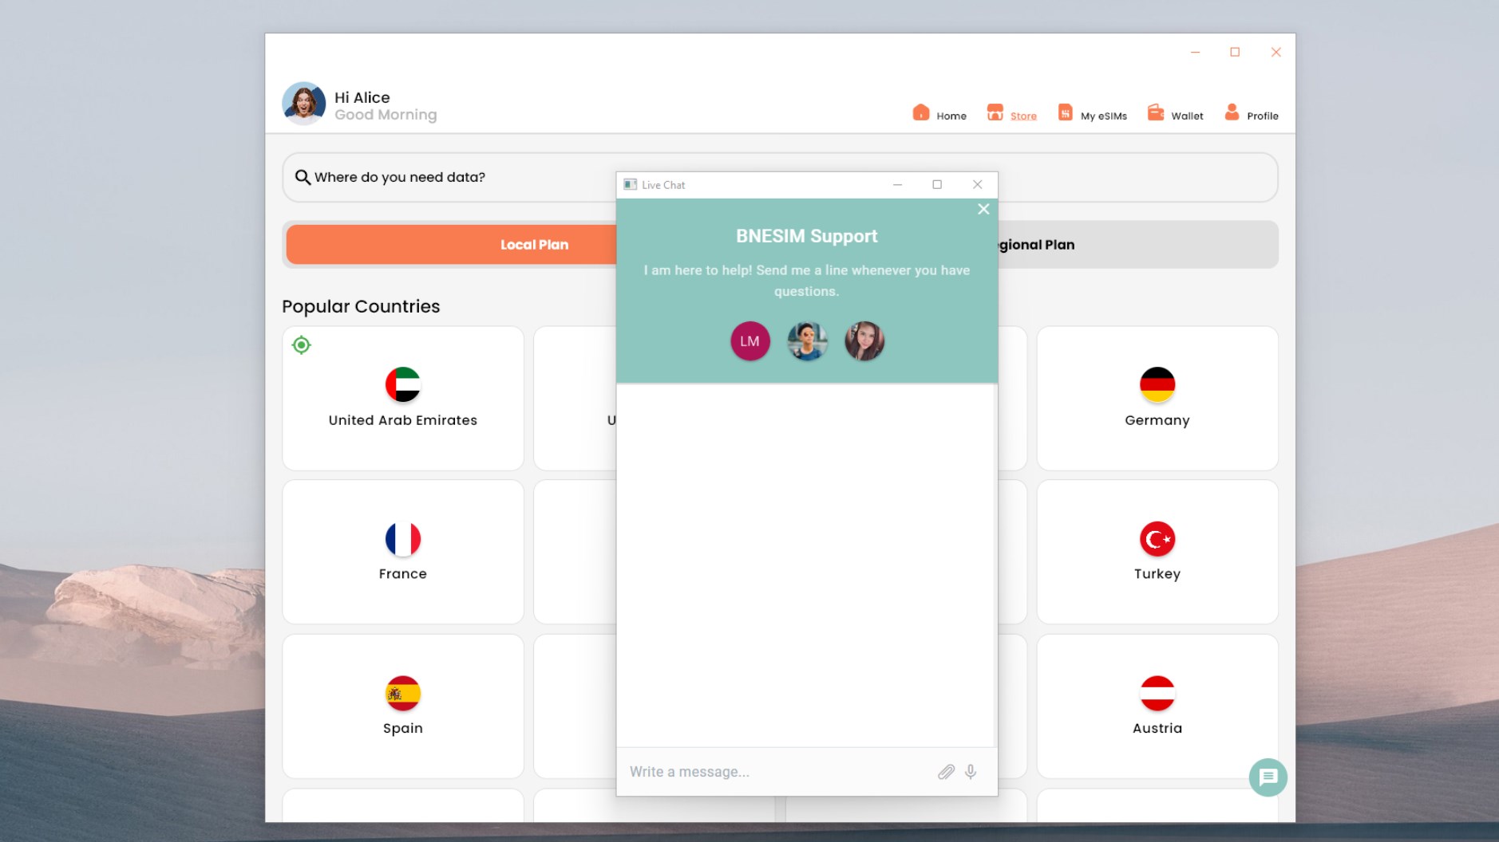This screenshot has height=842, width=1499.
Task: Go to the Store section
Action: point(1011,113)
